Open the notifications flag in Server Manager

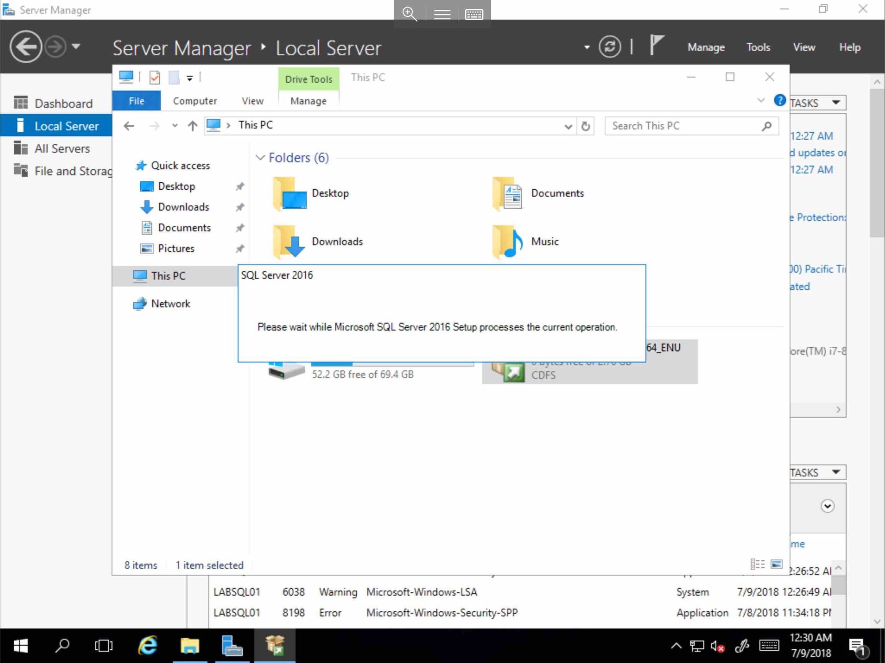(657, 46)
